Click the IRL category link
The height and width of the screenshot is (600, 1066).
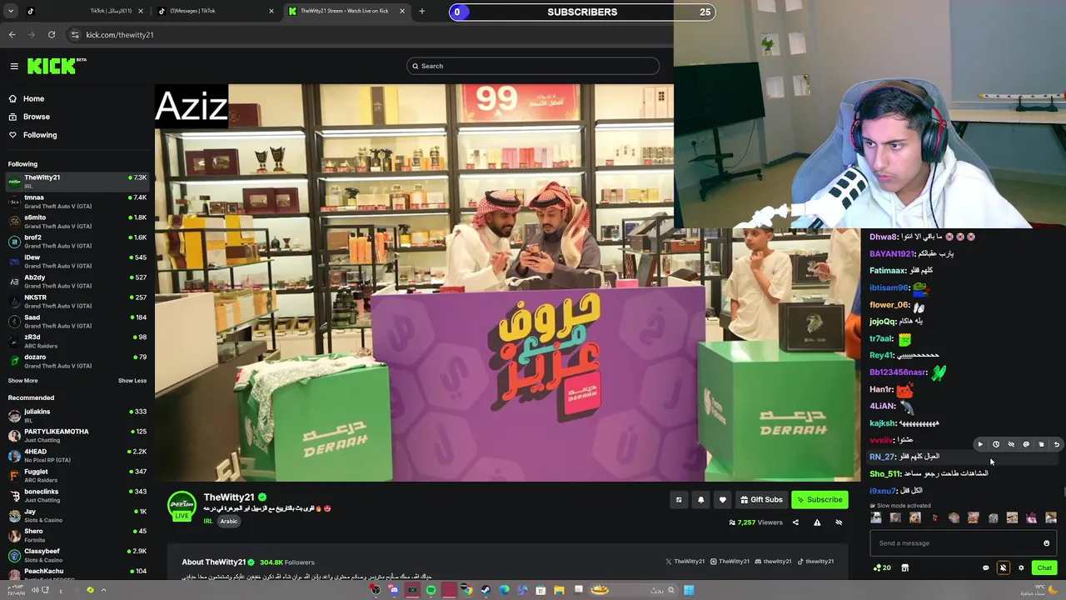tap(207, 522)
